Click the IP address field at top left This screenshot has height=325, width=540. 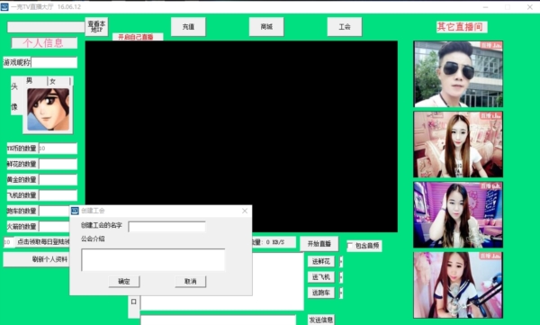click(x=46, y=27)
